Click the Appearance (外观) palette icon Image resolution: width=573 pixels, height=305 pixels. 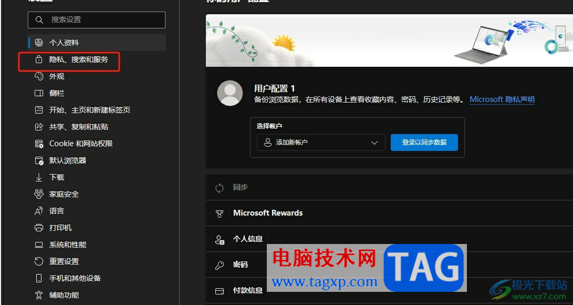point(39,76)
